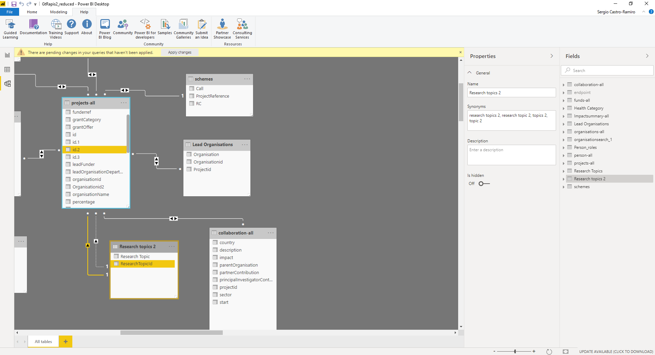Click the Save icon in title bar

click(x=14, y=4)
